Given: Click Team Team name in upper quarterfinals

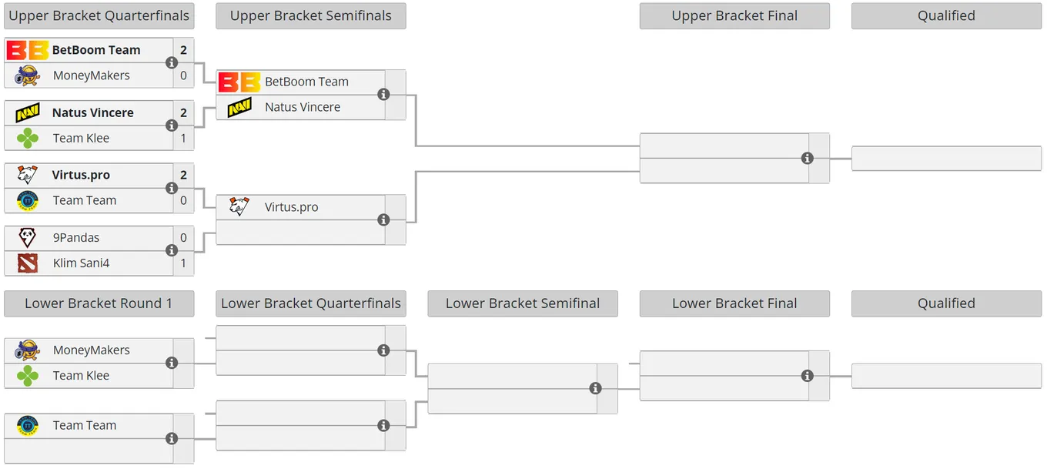Looking at the screenshot, I should [x=85, y=200].
